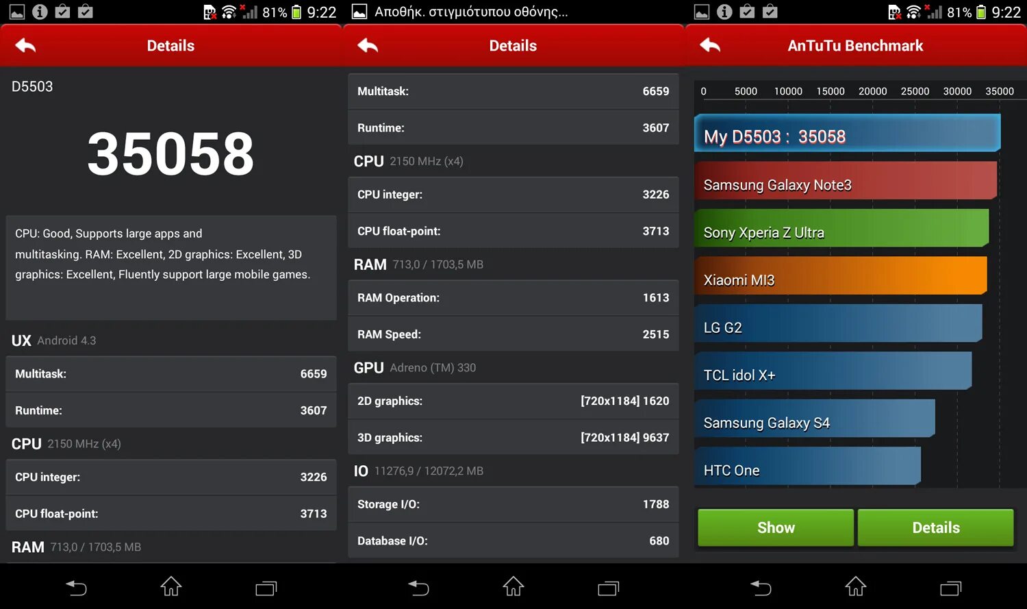
Task: Tap RAM Speed 2515 row
Action: pyautogui.click(x=513, y=334)
